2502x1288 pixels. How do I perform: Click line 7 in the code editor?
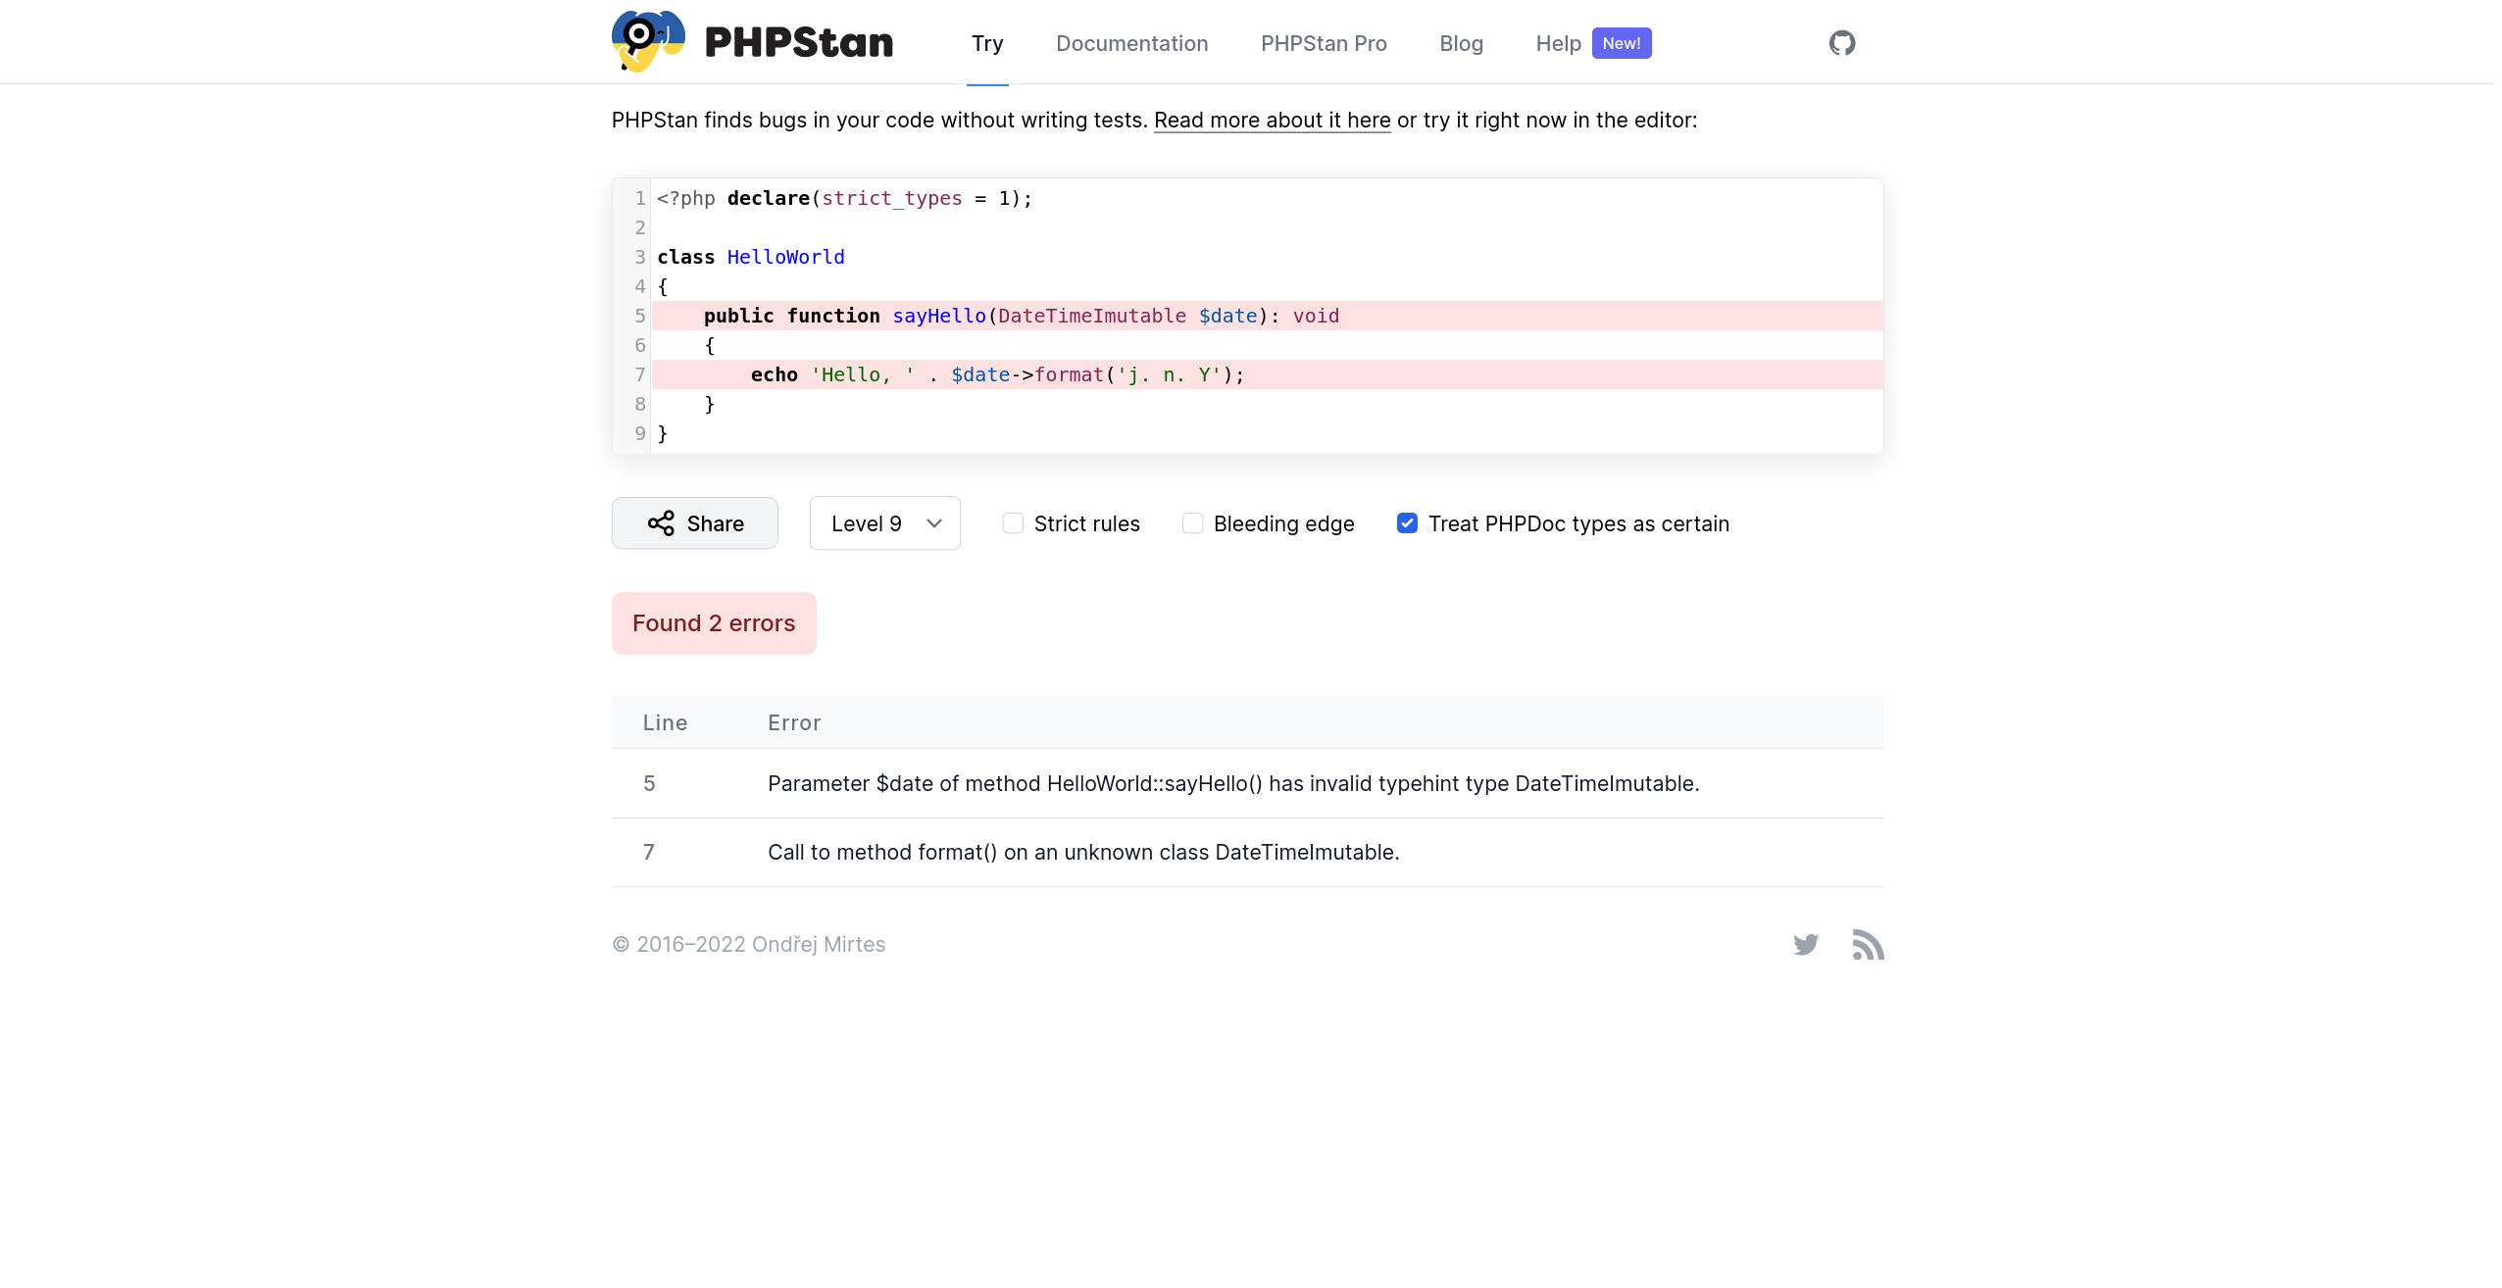point(1267,374)
